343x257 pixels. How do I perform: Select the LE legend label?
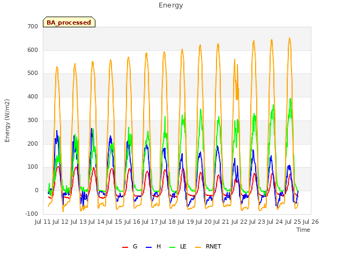point(183,246)
